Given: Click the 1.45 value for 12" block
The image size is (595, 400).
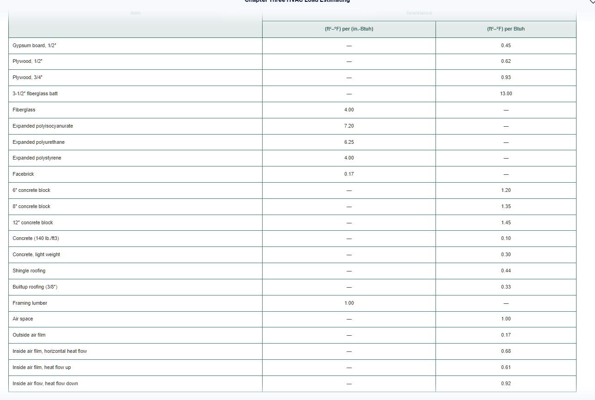Looking at the screenshot, I should tap(506, 222).
